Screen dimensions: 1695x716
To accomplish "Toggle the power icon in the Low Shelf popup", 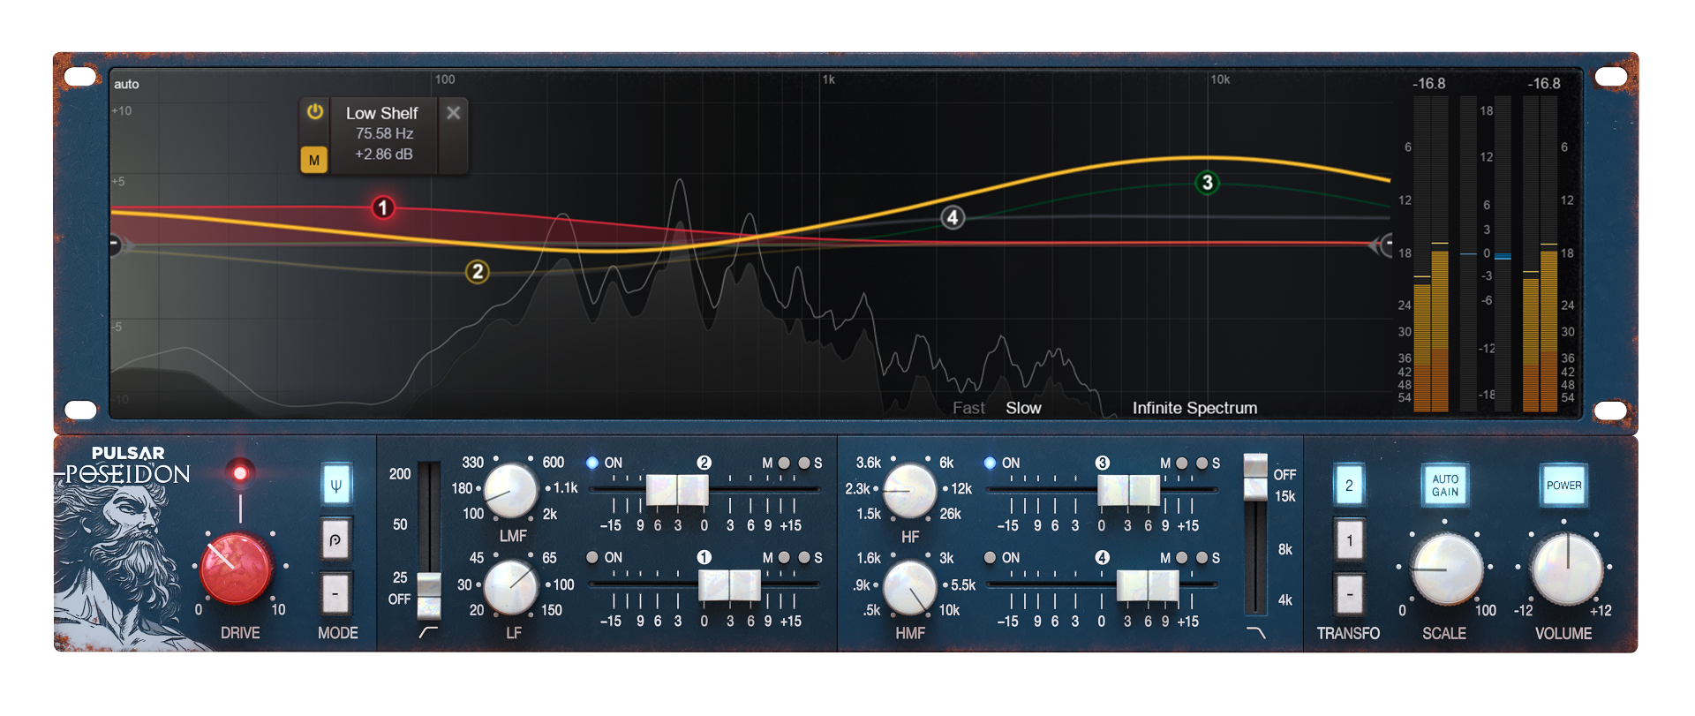I will (x=315, y=112).
